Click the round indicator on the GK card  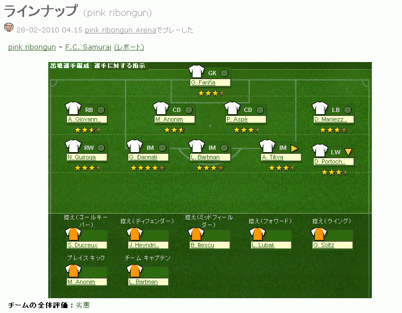224,73
